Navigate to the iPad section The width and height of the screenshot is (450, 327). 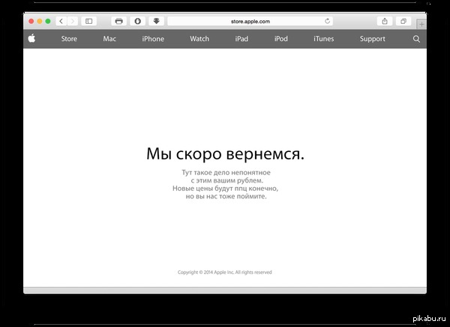(x=241, y=39)
